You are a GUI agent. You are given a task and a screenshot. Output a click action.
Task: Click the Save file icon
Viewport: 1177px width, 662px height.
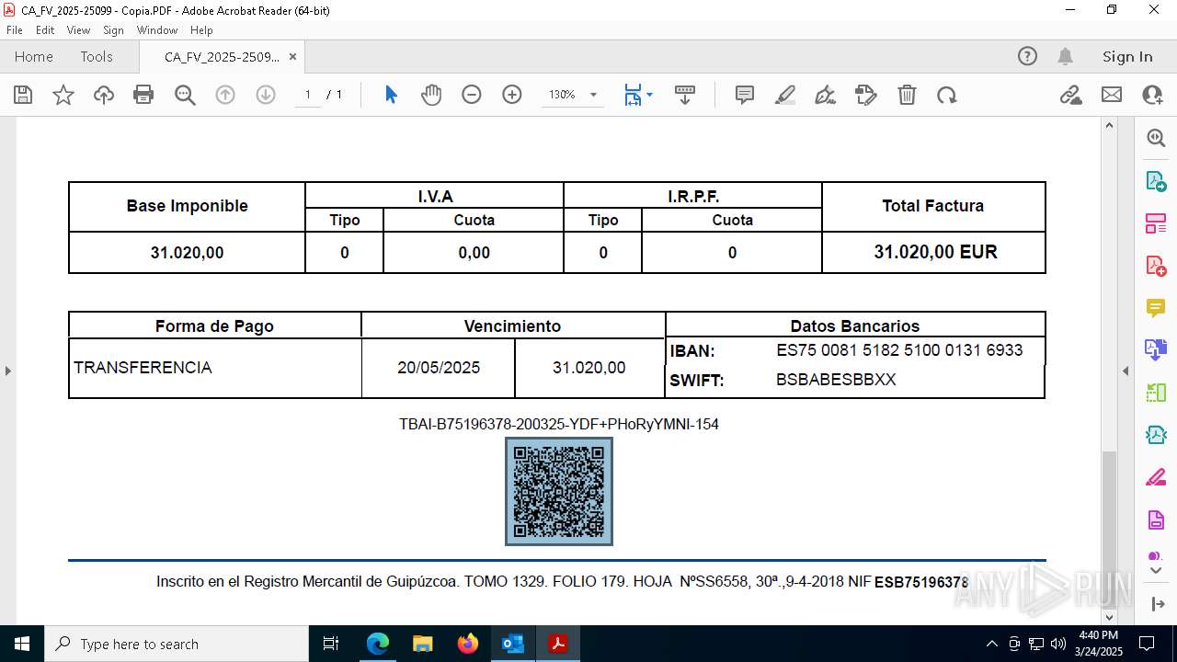tap(23, 95)
